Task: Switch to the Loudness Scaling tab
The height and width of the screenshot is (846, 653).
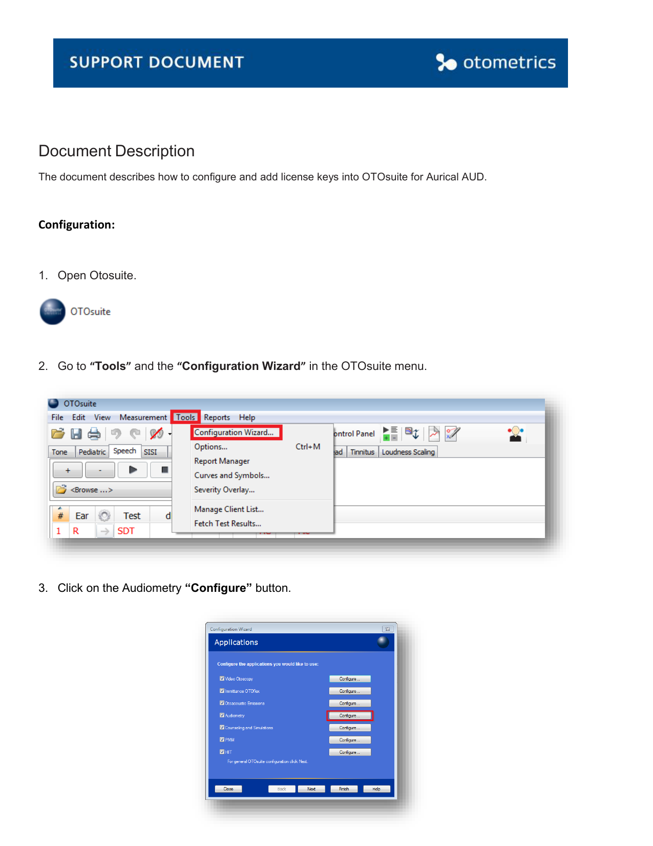Action: (408, 452)
